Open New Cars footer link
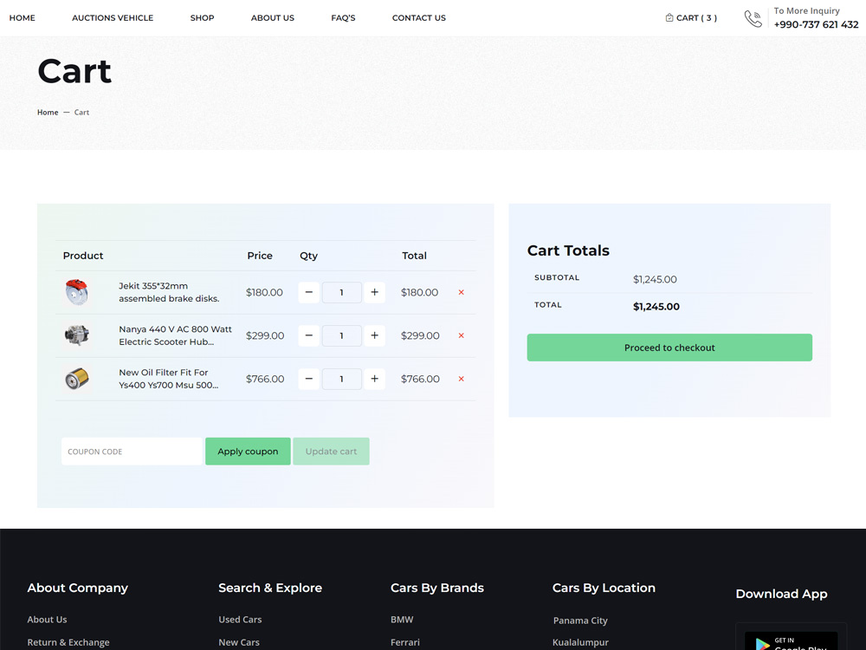The width and height of the screenshot is (866, 650). coord(239,642)
